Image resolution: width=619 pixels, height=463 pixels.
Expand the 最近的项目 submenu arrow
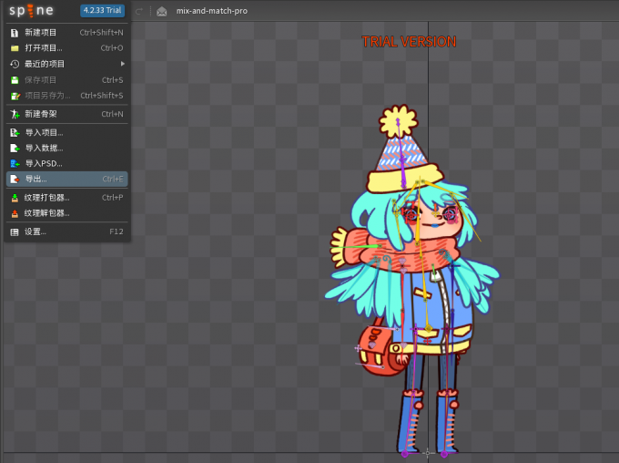[123, 64]
